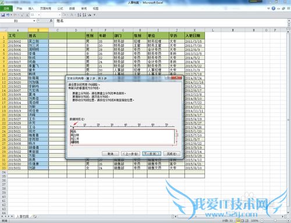The height and width of the screenshot is (223, 291).
Task: Click the last sheet navigation arrow
Action: click(12, 216)
